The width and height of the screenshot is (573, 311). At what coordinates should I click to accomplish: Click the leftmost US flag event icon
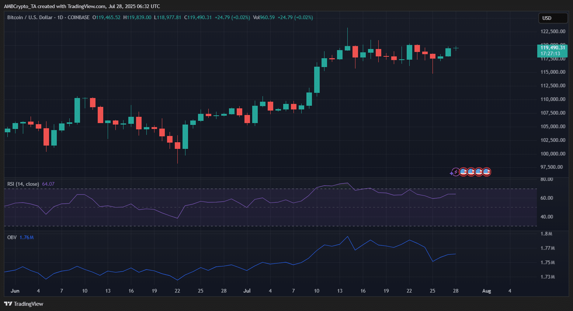463,172
